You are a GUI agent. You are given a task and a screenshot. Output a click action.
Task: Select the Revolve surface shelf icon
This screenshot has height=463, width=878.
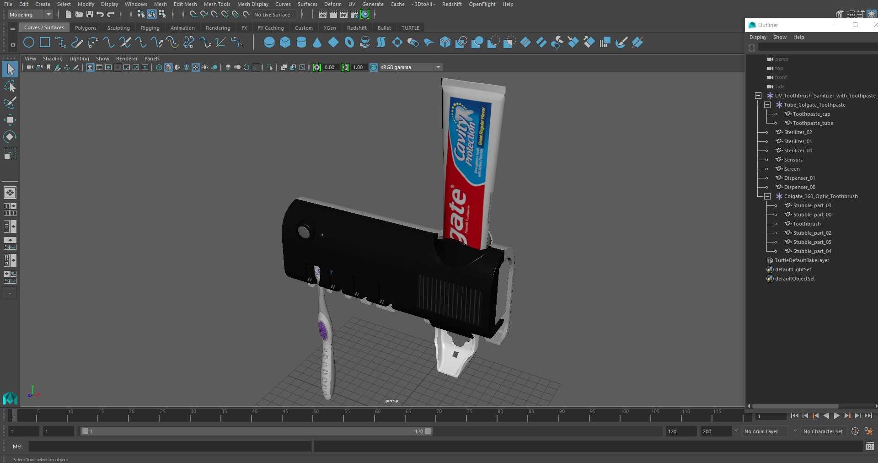coord(365,43)
